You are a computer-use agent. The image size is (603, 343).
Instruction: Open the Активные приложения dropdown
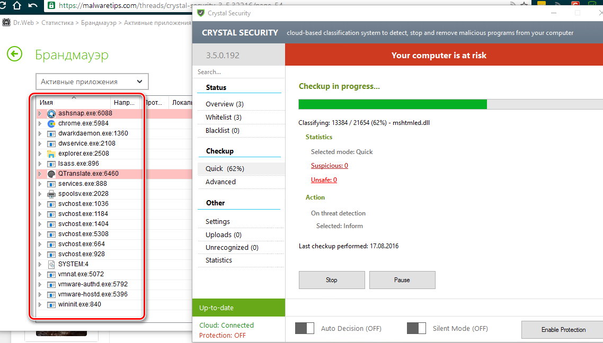92,82
